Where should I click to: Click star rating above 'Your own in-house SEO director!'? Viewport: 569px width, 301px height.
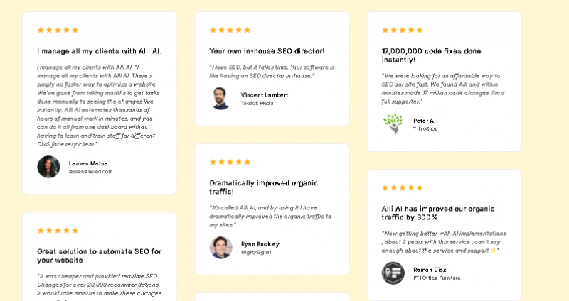click(x=230, y=30)
